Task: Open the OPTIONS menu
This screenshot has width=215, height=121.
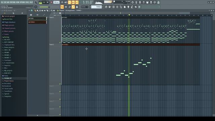Action: [x=23, y=2]
